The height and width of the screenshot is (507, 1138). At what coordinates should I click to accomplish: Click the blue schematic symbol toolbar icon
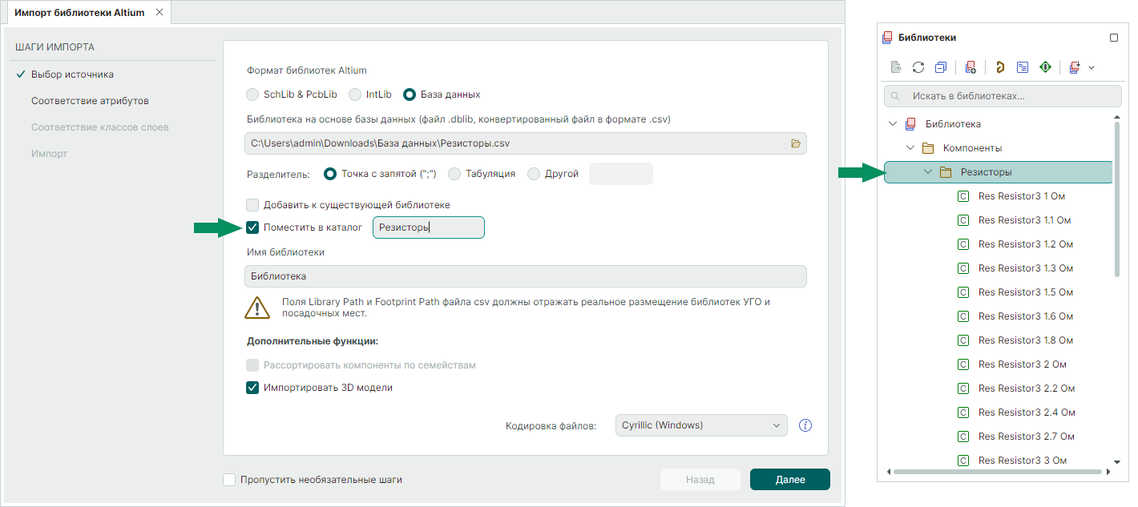1023,68
